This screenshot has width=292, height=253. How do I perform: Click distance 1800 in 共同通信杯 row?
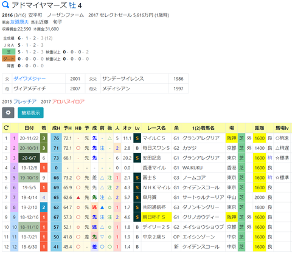coord(260,207)
